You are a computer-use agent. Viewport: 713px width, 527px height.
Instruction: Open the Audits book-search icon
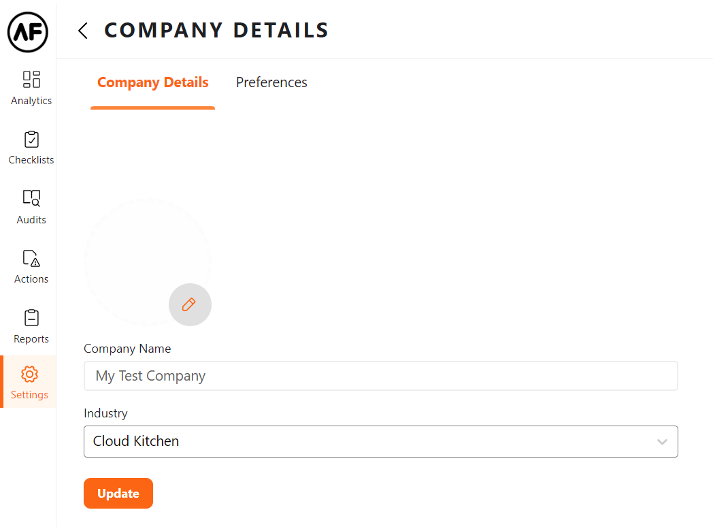[31, 198]
